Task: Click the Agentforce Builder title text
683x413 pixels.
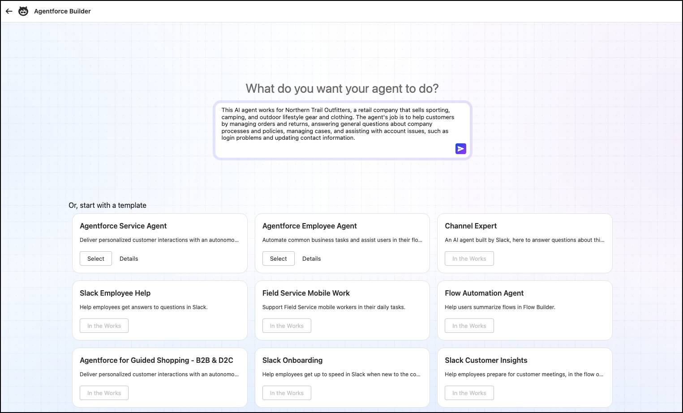Action: [x=62, y=11]
